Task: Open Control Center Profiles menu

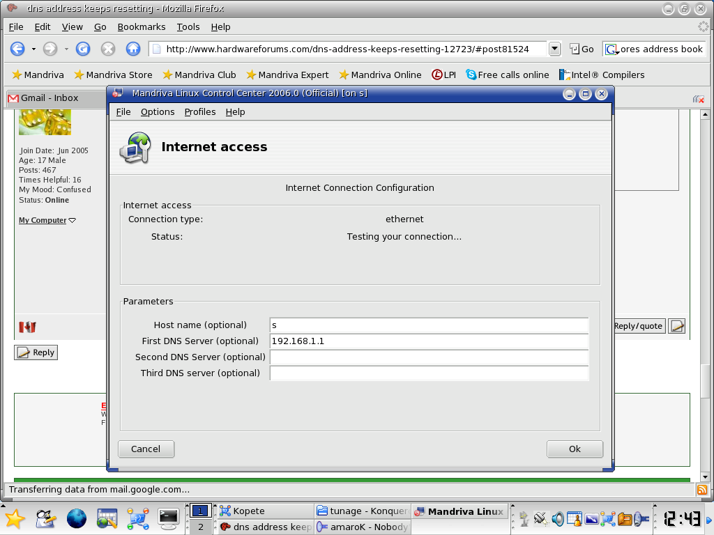Action: 200,112
